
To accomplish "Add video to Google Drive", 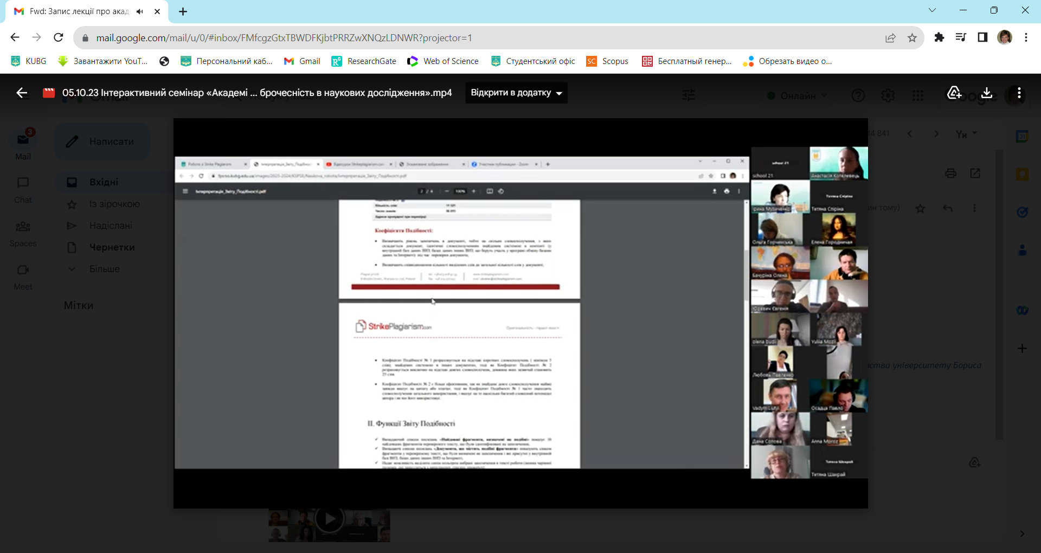I will coord(954,93).
